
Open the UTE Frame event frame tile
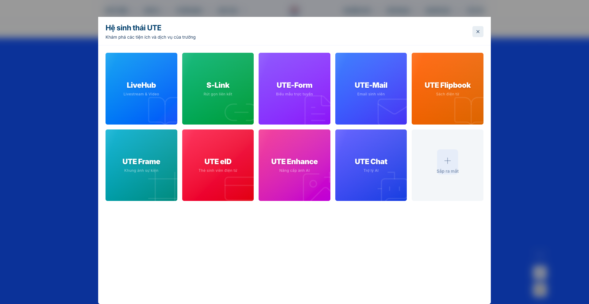tap(141, 165)
